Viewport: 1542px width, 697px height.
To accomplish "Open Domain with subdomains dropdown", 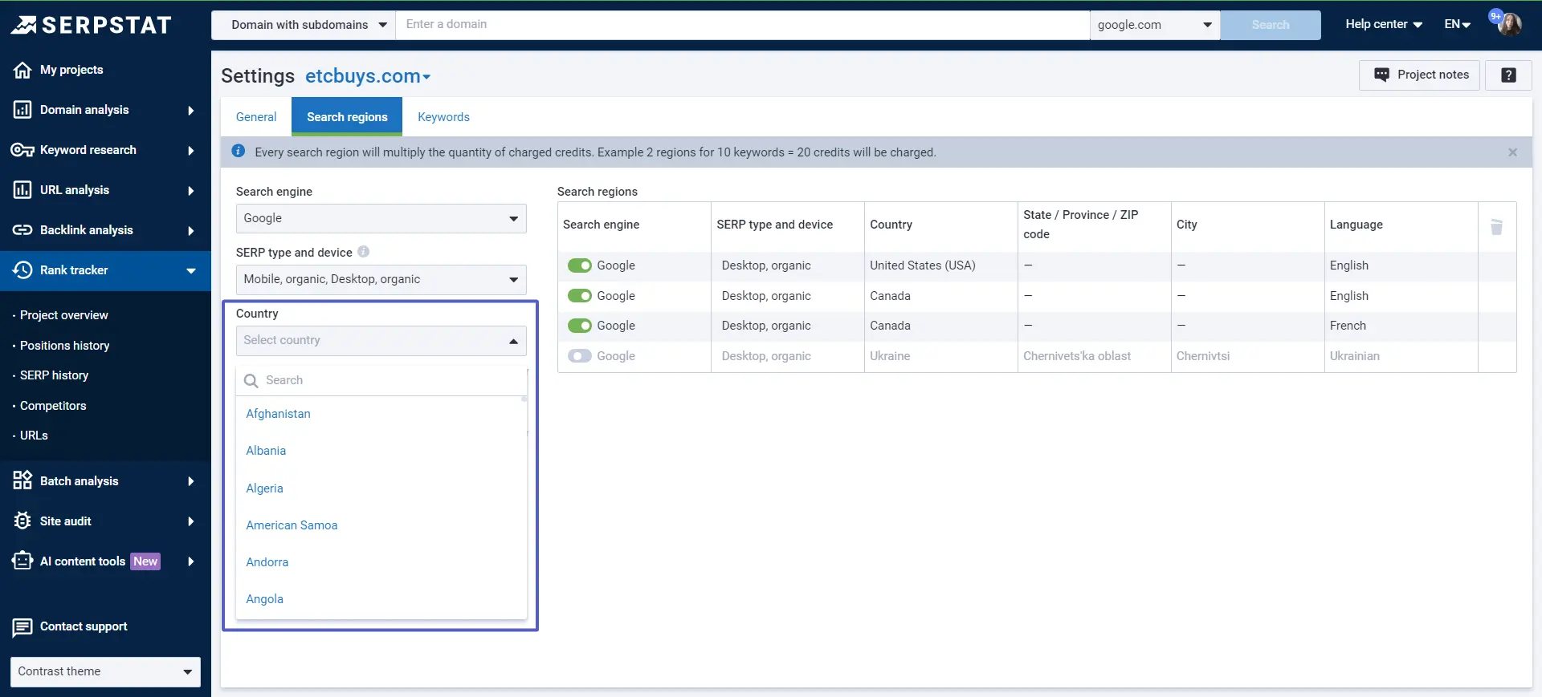I will point(303,25).
